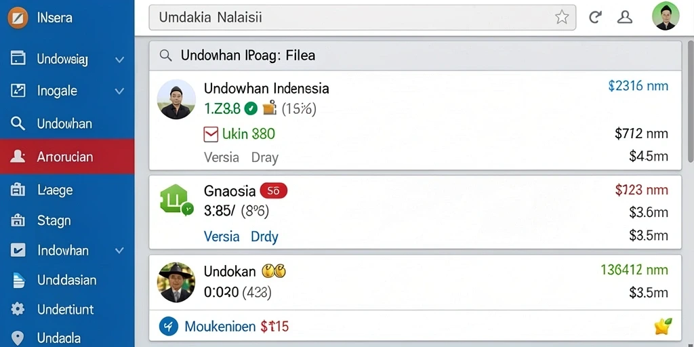Click the blue circle icon beside Moukenipen
The image size is (694, 347).
168,327
